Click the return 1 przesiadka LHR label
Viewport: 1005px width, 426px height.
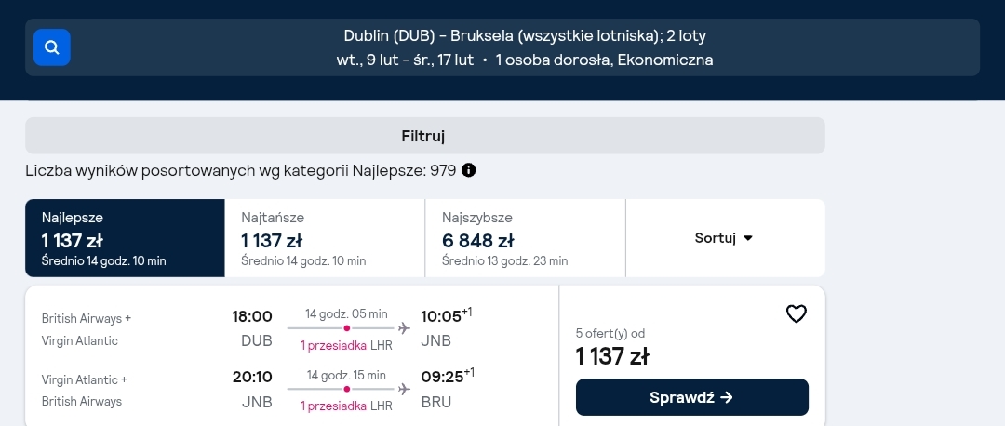347,406
